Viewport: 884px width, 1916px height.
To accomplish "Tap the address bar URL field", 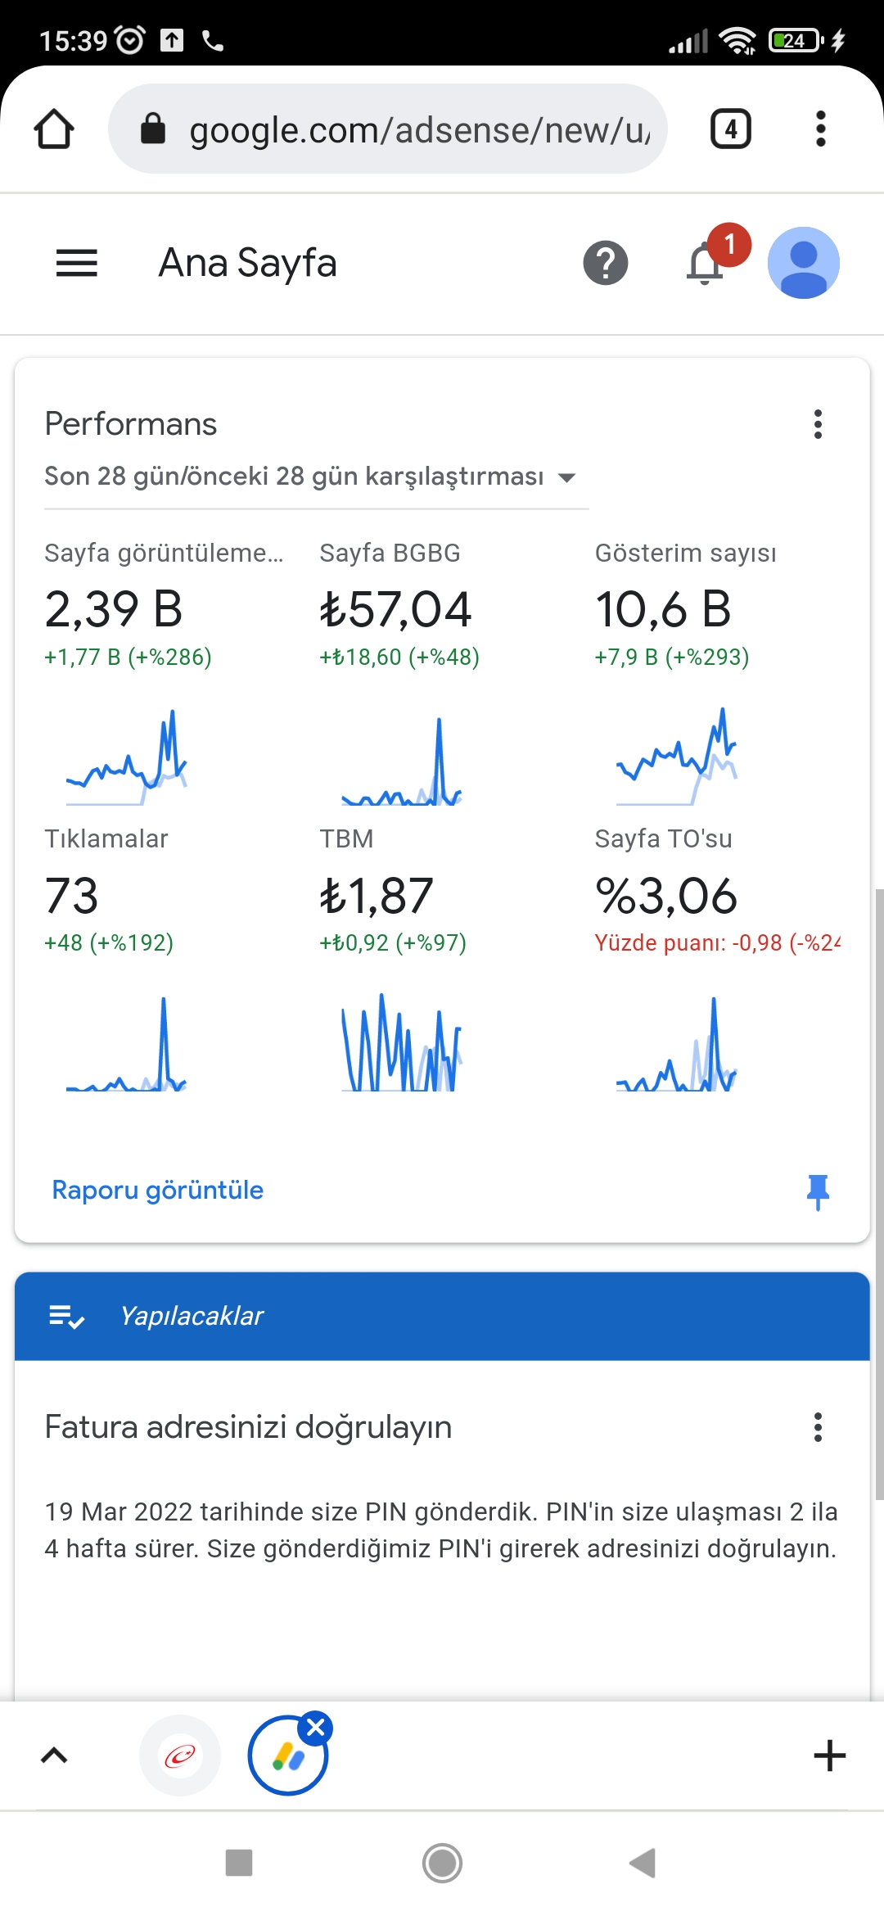I will [x=388, y=129].
